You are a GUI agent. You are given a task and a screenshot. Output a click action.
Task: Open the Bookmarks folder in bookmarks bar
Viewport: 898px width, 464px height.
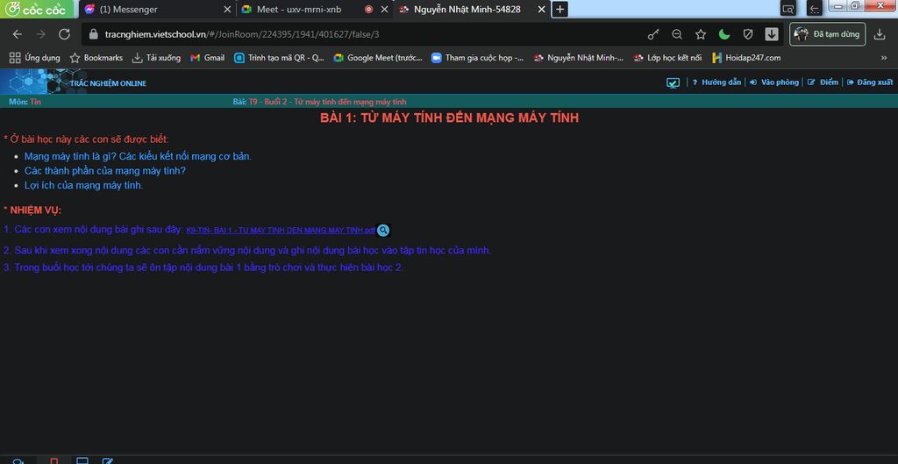click(x=96, y=58)
